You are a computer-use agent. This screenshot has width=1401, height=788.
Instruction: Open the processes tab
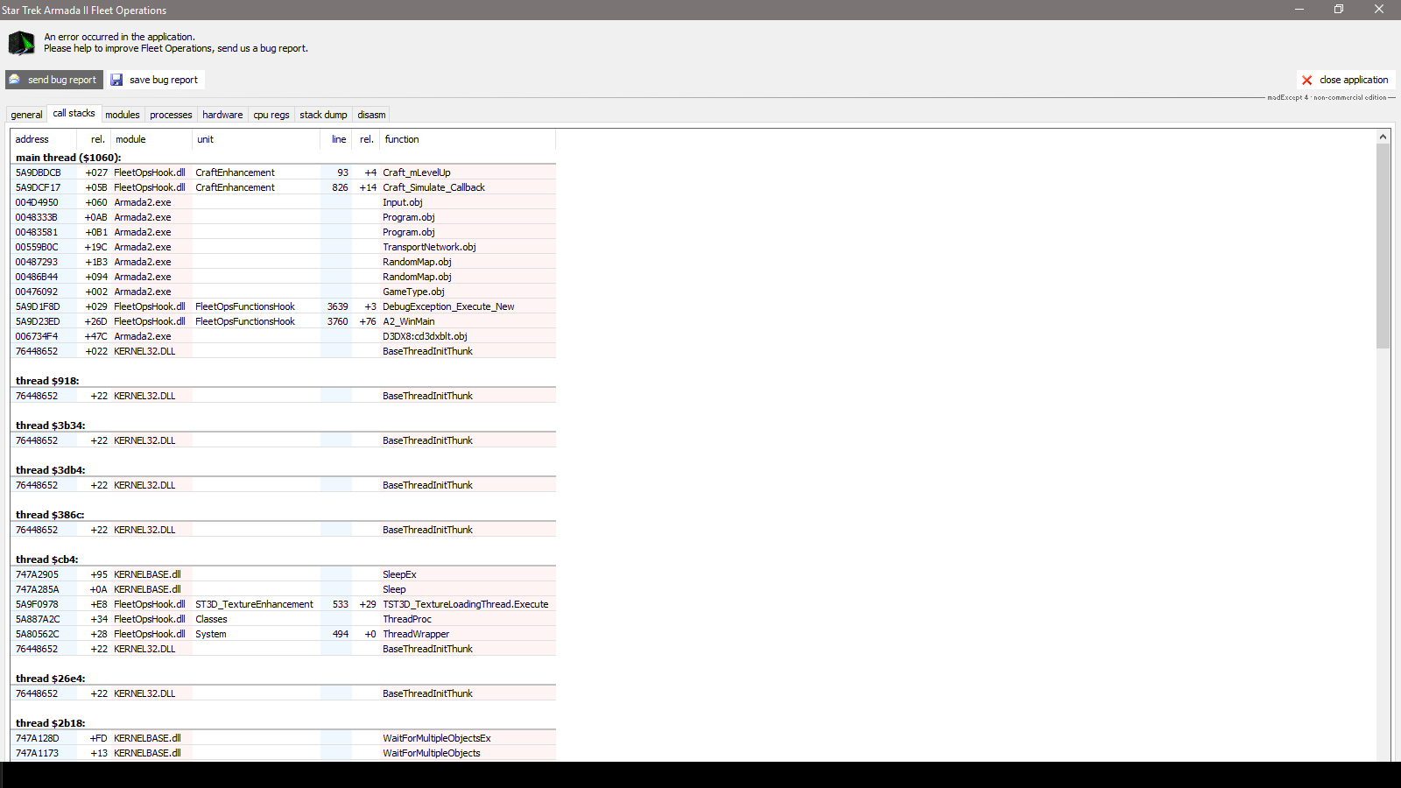(171, 115)
